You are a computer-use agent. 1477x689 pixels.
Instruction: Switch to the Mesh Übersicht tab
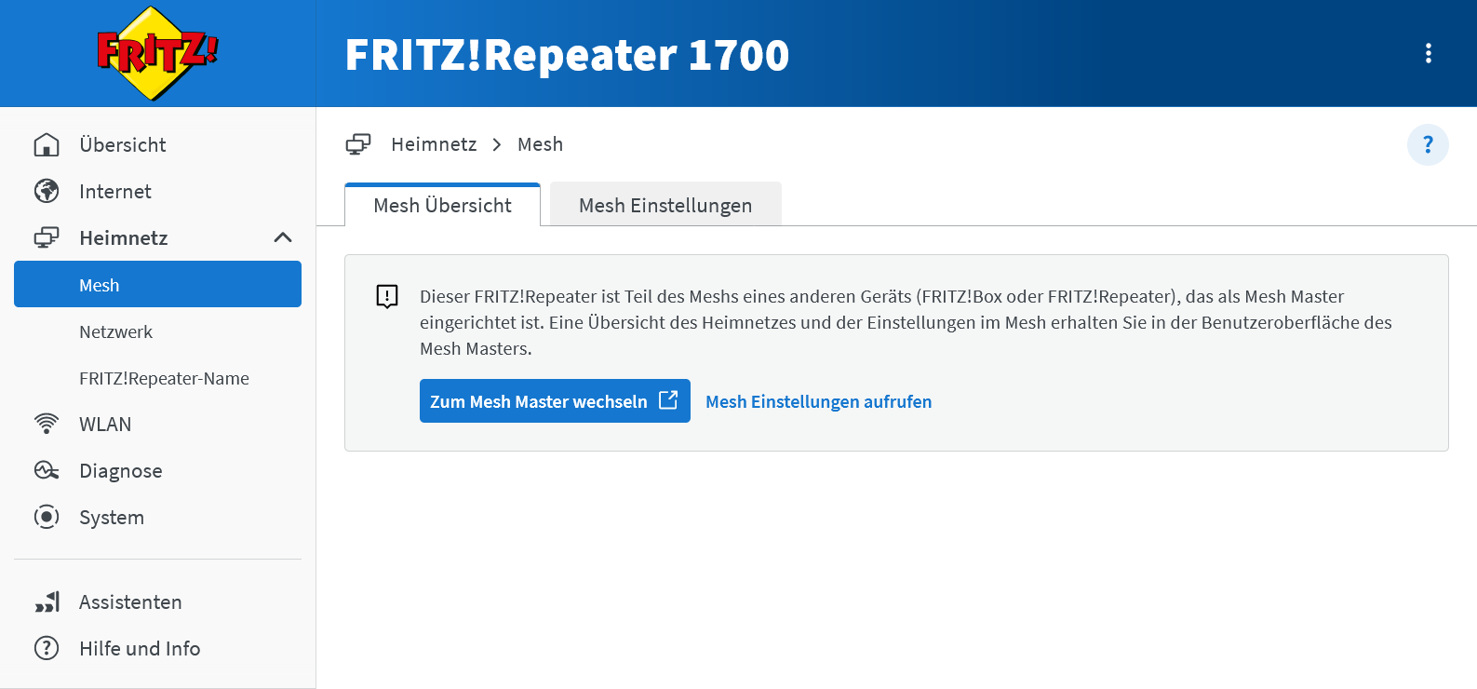point(442,205)
